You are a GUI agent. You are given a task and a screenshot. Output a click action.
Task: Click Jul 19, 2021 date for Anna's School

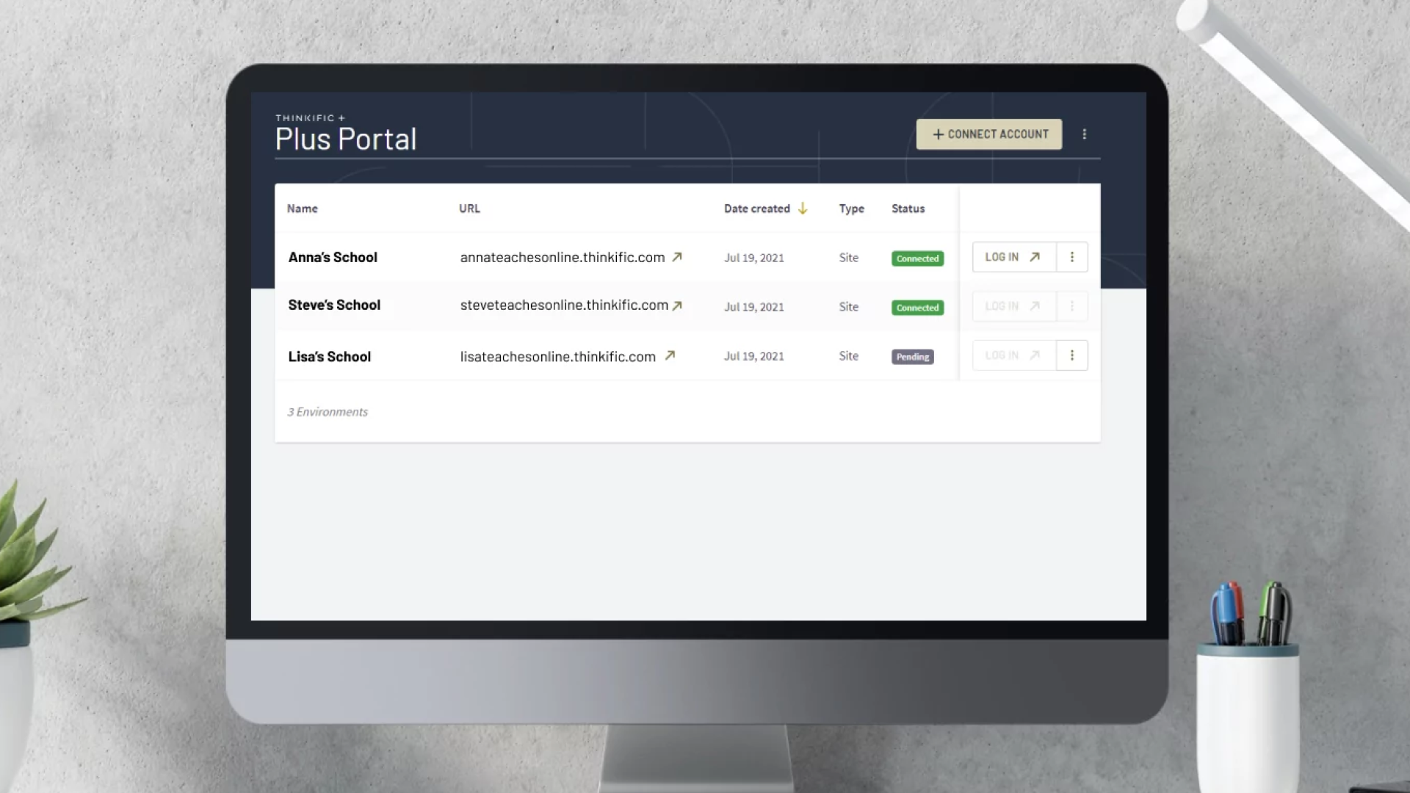(753, 258)
